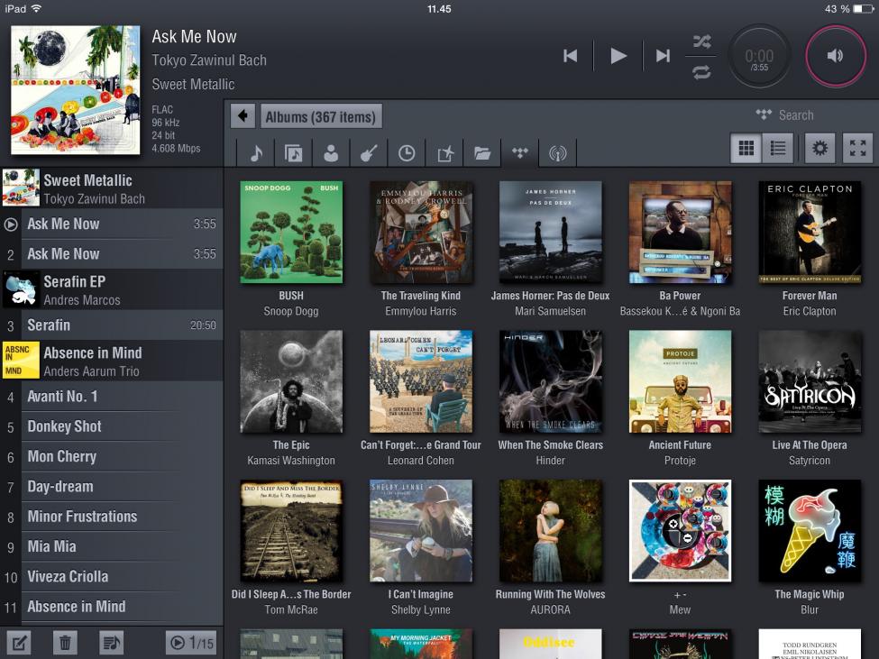Open the songs tab with music note icon
The height and width of the screenshot is (659, 879).
tap(256, 153)
